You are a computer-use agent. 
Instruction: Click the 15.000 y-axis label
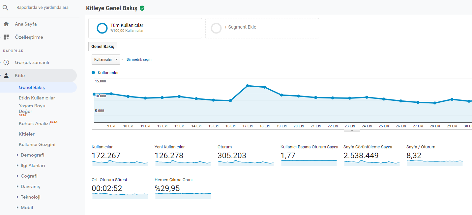coord(101,81)
